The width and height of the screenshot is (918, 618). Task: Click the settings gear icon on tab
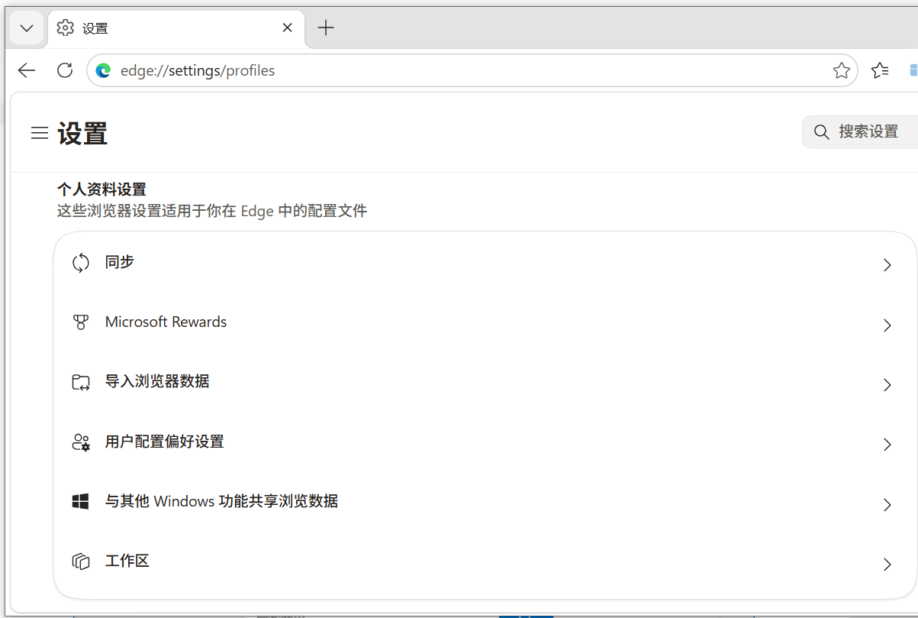pos(66,28)
